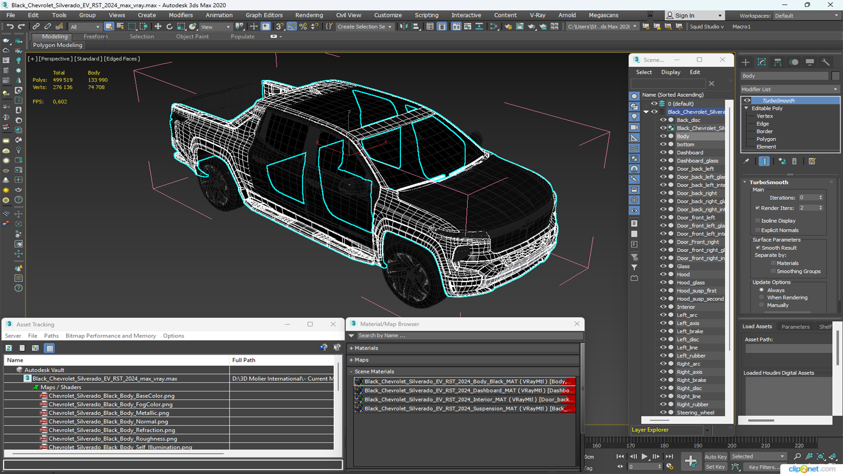Toggle the Angle Snap icon
Viewport: 843px width, 474px height.
(x=292, y=26)
